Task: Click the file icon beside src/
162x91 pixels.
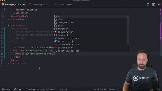Action: click(55, 26)
